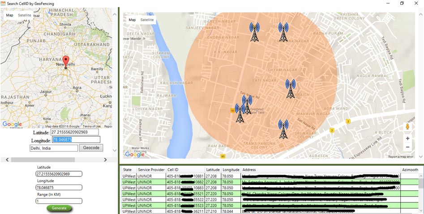Click the results table vertical scrollbar thumb

[421, 183]
